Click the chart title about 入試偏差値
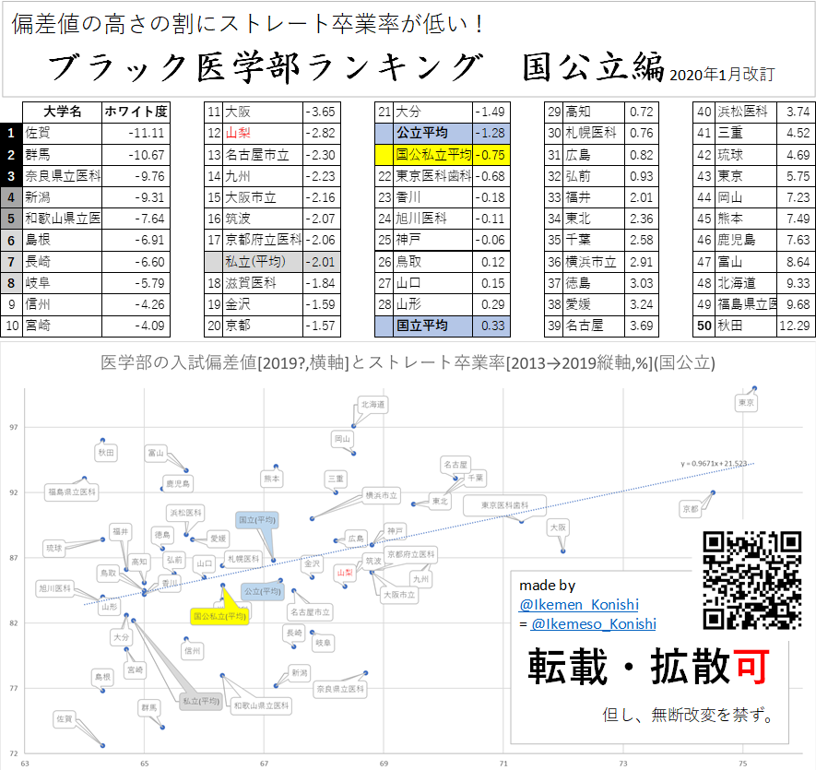The width and height of the screenshot is (816, 770). 408,363
